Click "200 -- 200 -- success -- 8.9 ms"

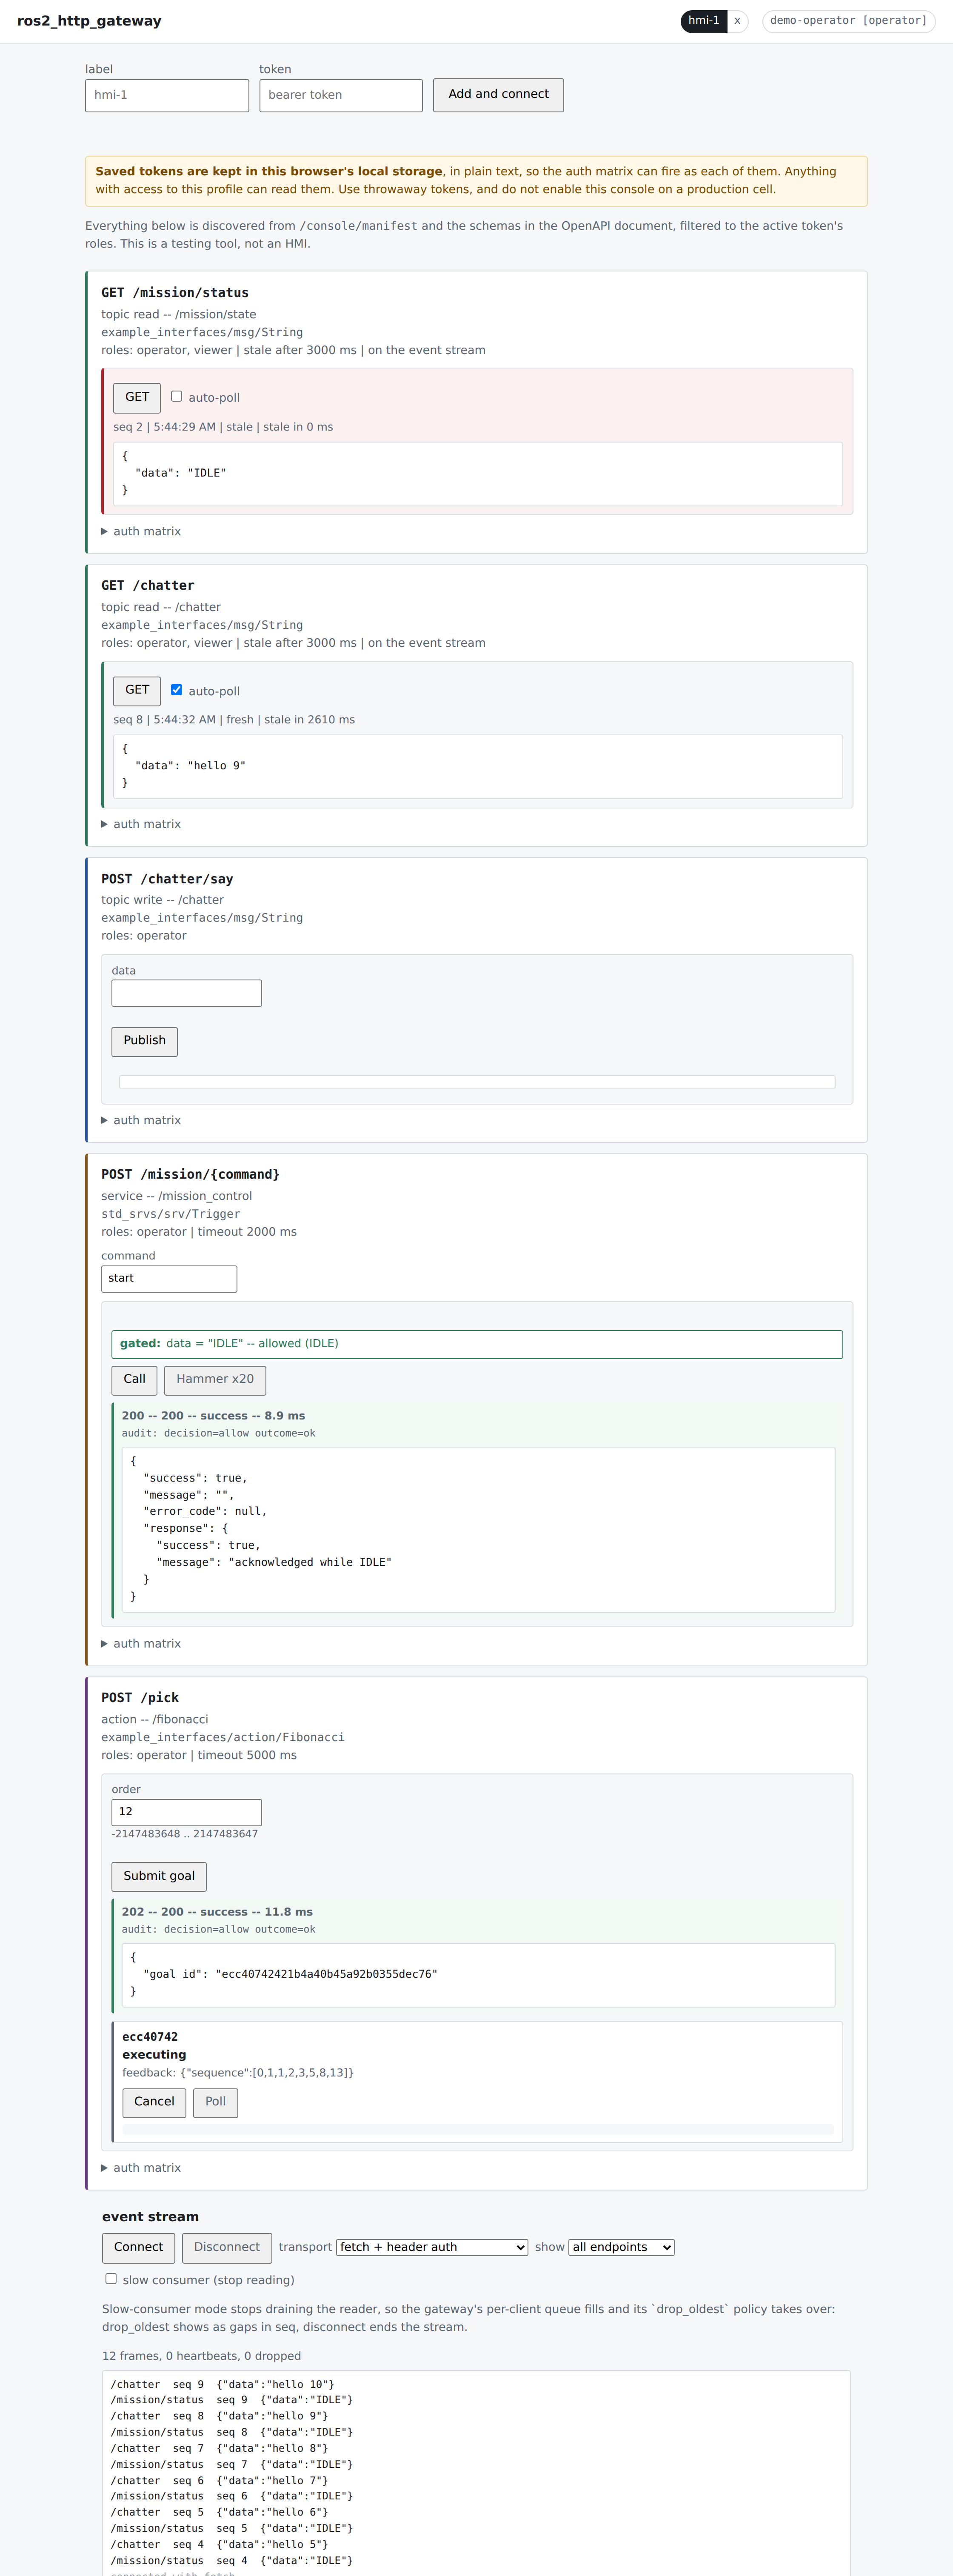(x=213, y=1416)
